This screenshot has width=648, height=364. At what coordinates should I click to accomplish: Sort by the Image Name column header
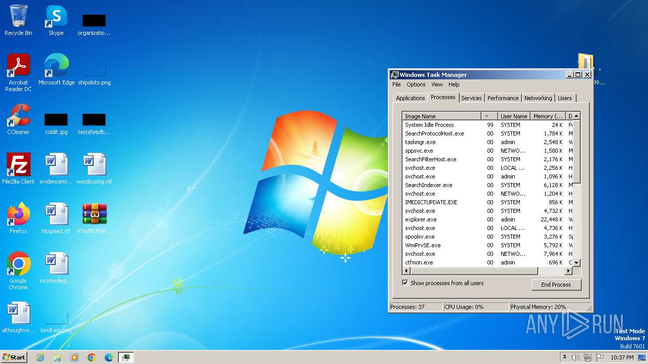[441, 116]
